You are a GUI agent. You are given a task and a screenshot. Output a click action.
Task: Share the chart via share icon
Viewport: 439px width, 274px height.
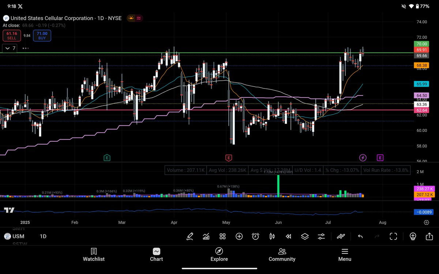tap(429, 236)
